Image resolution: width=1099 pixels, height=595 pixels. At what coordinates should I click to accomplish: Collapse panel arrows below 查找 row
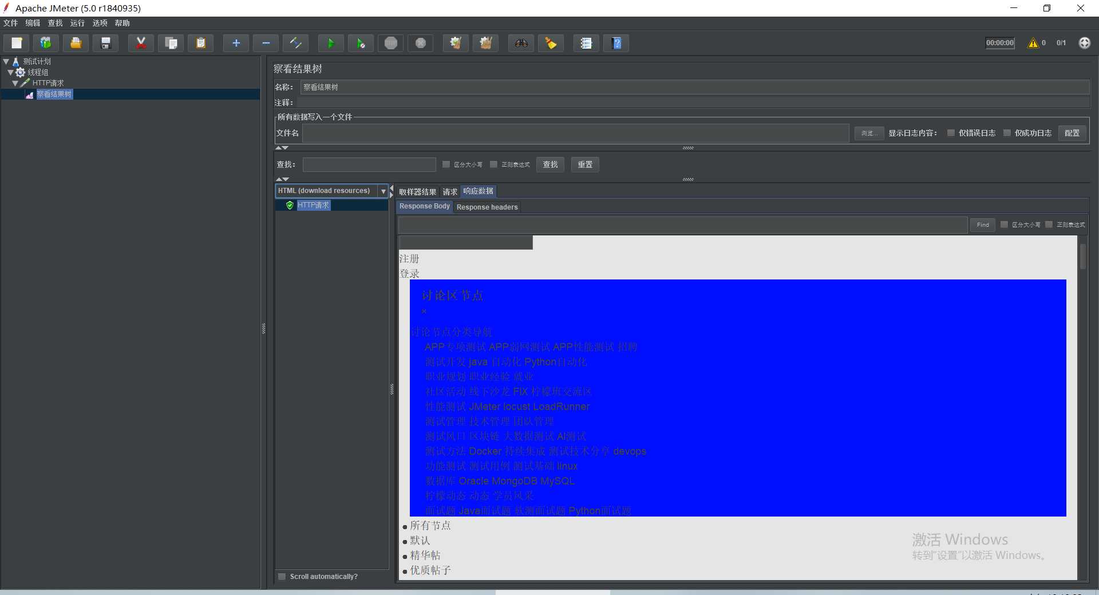pos(282,179)
